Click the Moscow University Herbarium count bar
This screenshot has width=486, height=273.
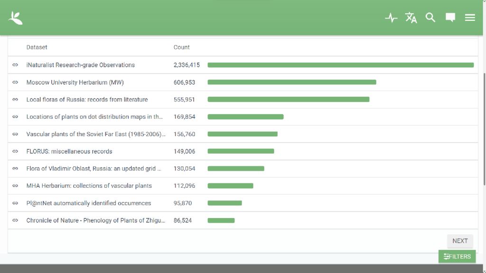(292, 82)
